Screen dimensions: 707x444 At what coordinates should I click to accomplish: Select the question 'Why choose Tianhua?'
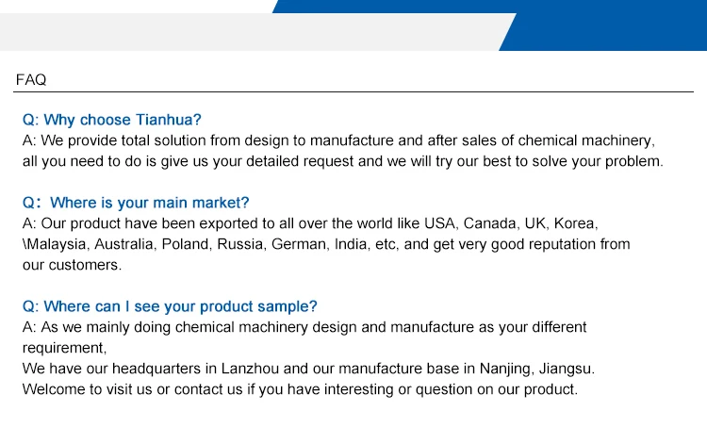coord(112,120)
